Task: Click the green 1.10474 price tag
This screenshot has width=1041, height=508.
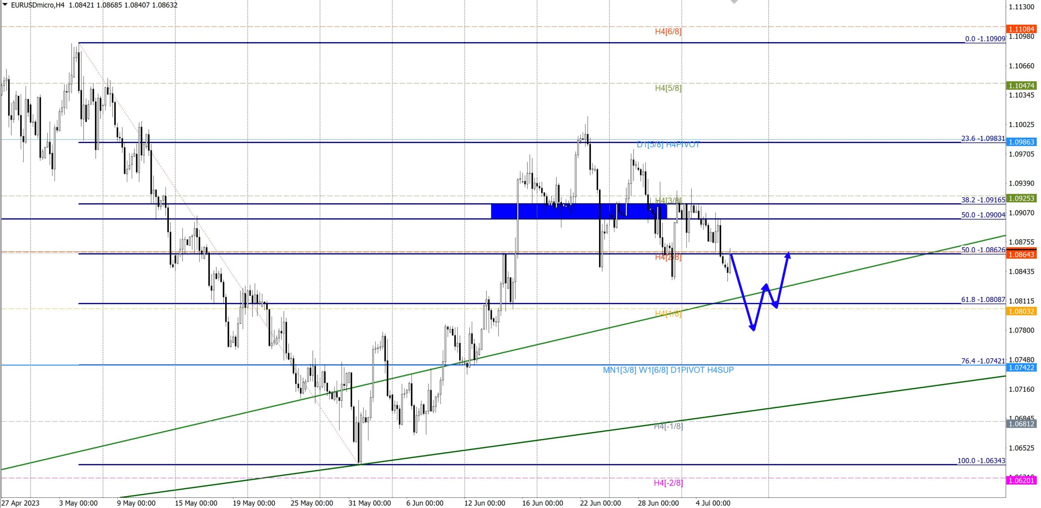Action: [1021, 86]
